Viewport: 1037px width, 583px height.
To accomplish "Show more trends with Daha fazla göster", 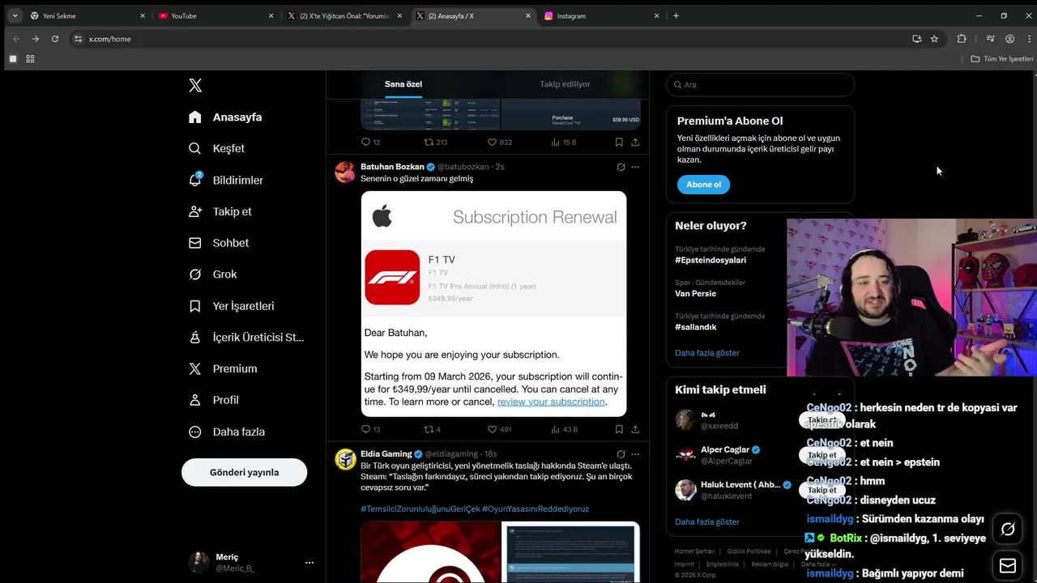I will click(x=707, y=353).
